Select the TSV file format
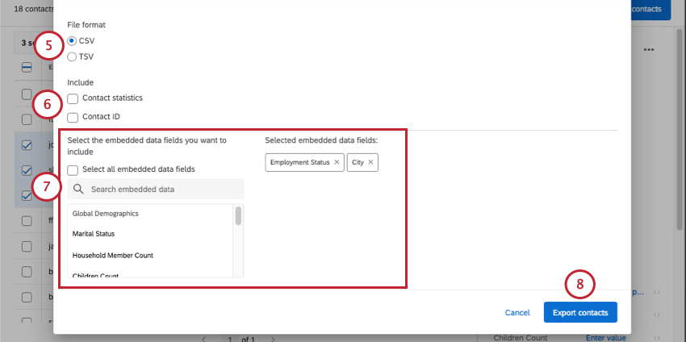686x342 pixels. point(72,56)
